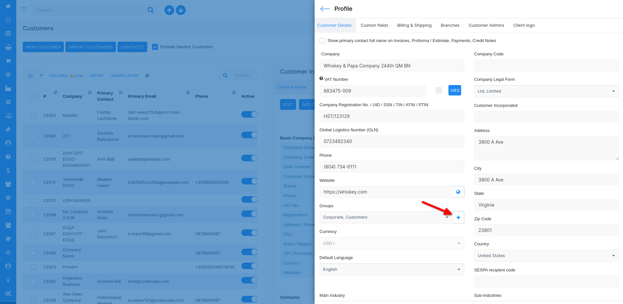Uncheck Exclude Inactive Customers
623x304 pixels.
coord(155,47)
